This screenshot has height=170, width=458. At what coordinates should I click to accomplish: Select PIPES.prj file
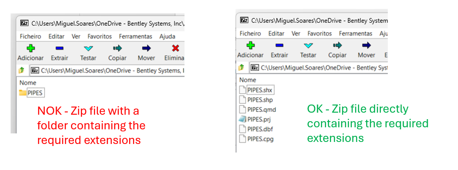pos(256,119)
